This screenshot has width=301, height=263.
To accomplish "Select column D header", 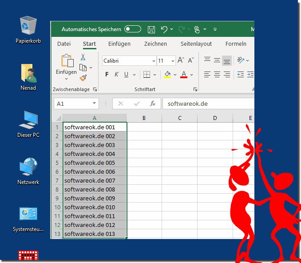I will coord(215,118).
